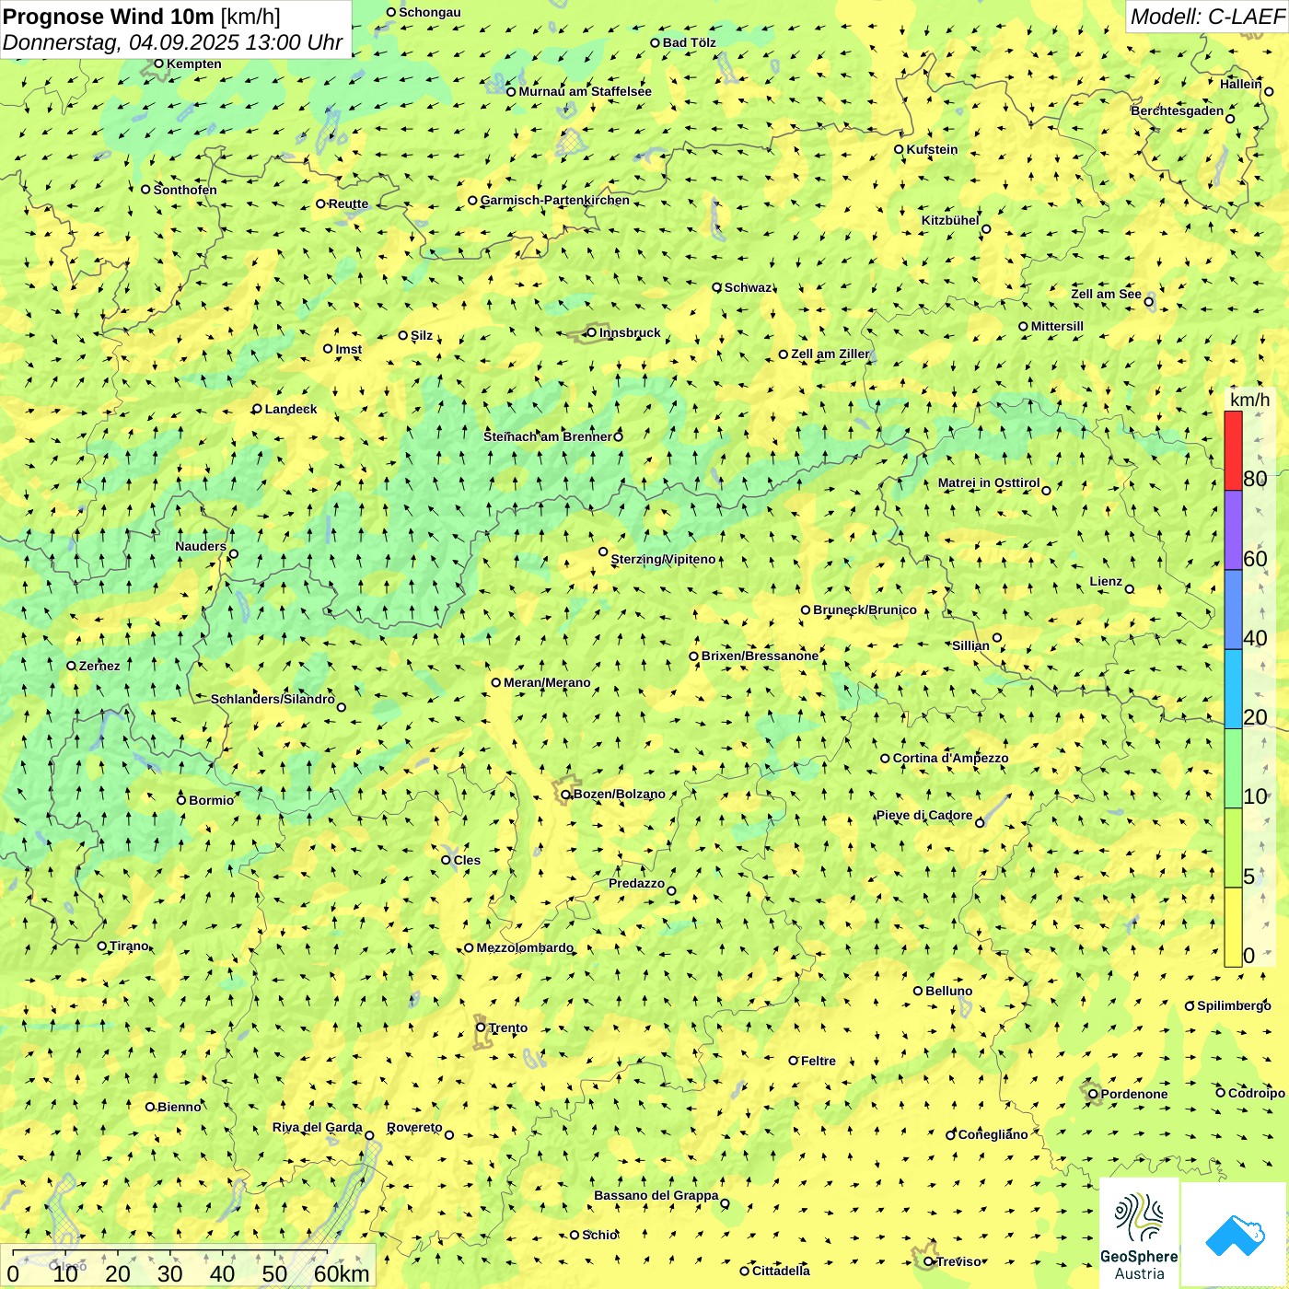Click the Nauders label
Image resolution: width=1289 pixels, height=1289 pixels.
[201, 546]
